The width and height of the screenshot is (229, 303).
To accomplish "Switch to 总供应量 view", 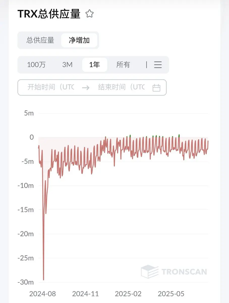I will coord(40,40).
